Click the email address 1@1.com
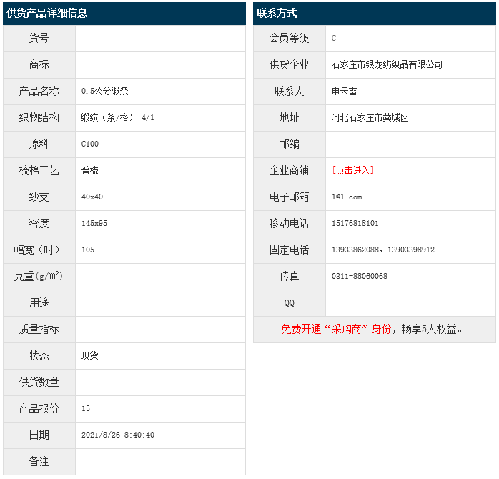This screenshot has width=499, height=479. (x=347, y=197)
